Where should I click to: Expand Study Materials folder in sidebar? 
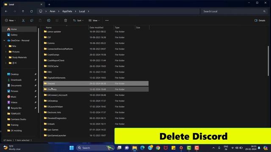[6, 57]
